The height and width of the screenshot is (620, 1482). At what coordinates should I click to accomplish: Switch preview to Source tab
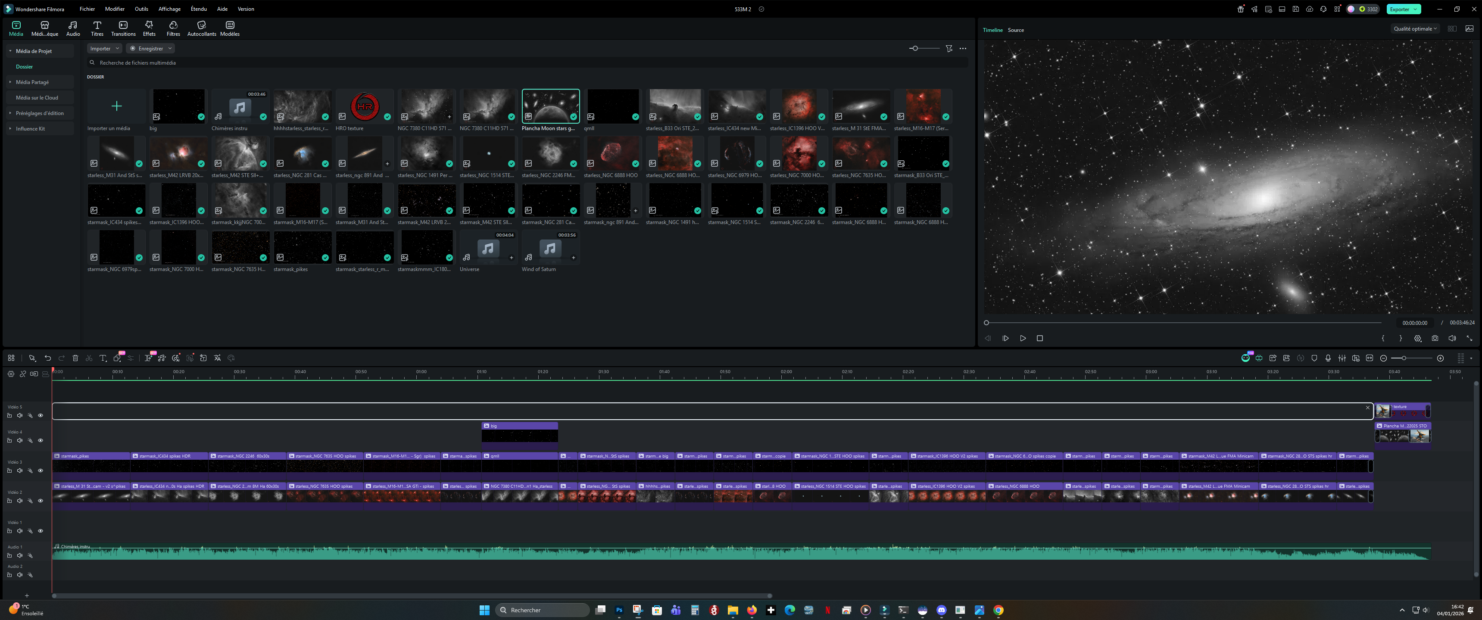pyautogui.click(x=1015, y=30)
